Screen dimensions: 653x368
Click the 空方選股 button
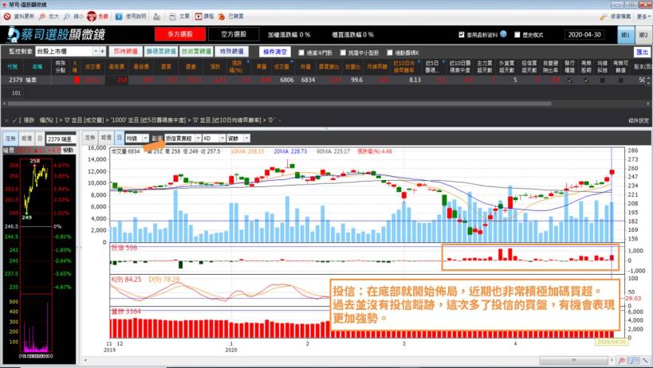point(234,34)
